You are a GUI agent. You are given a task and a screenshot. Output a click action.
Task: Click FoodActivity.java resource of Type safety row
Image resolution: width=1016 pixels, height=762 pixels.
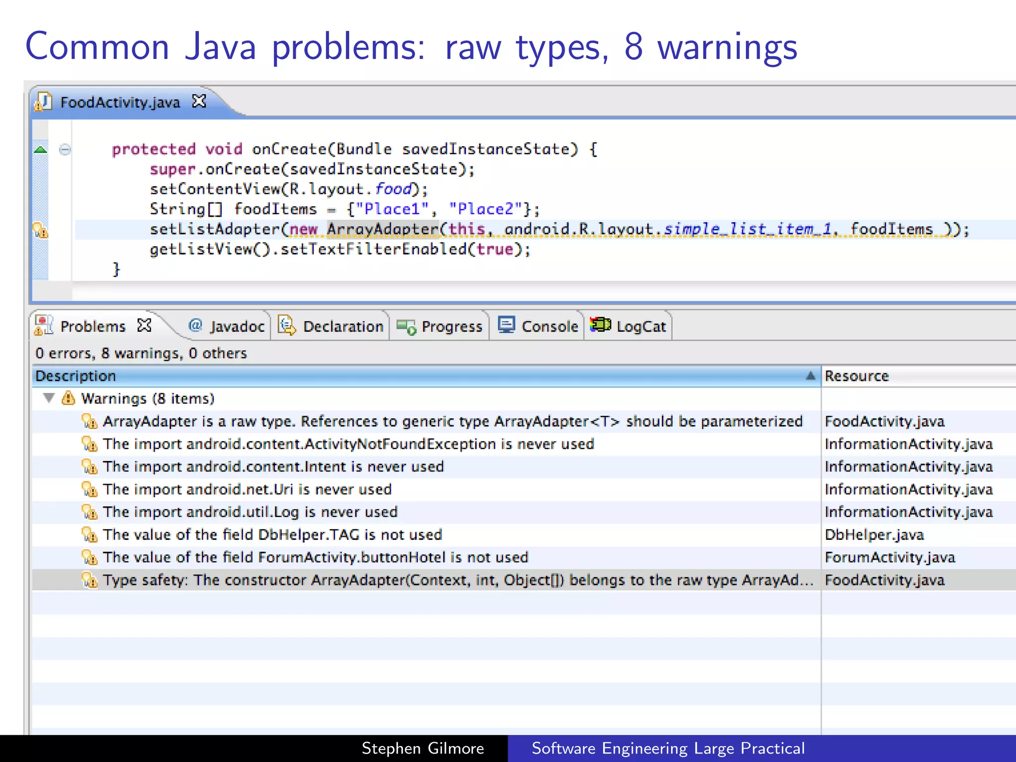pos(885,580)
